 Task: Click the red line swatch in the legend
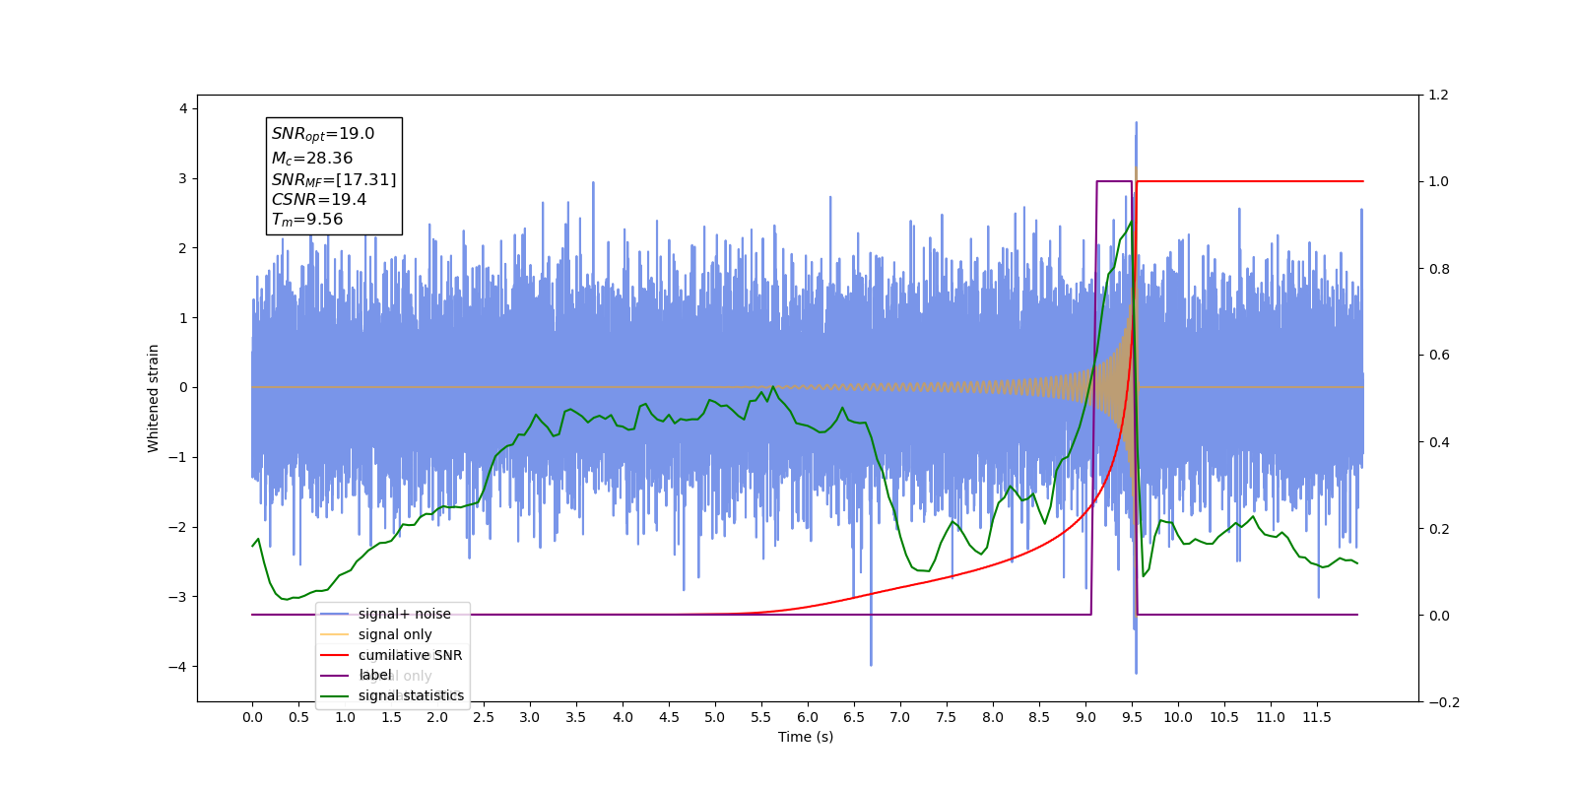(x=335, y=655)
